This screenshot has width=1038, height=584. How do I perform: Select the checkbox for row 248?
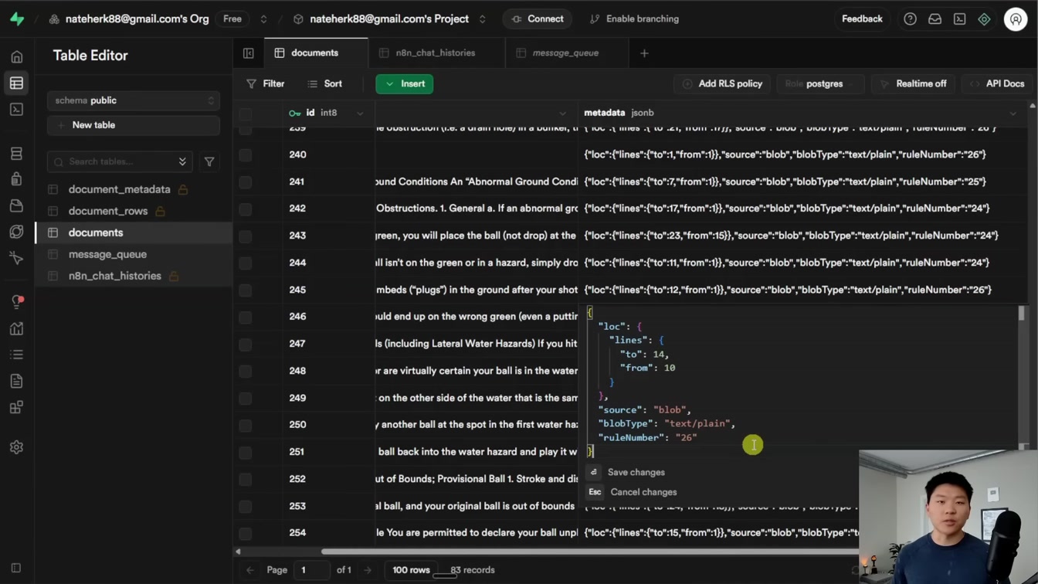246,371
